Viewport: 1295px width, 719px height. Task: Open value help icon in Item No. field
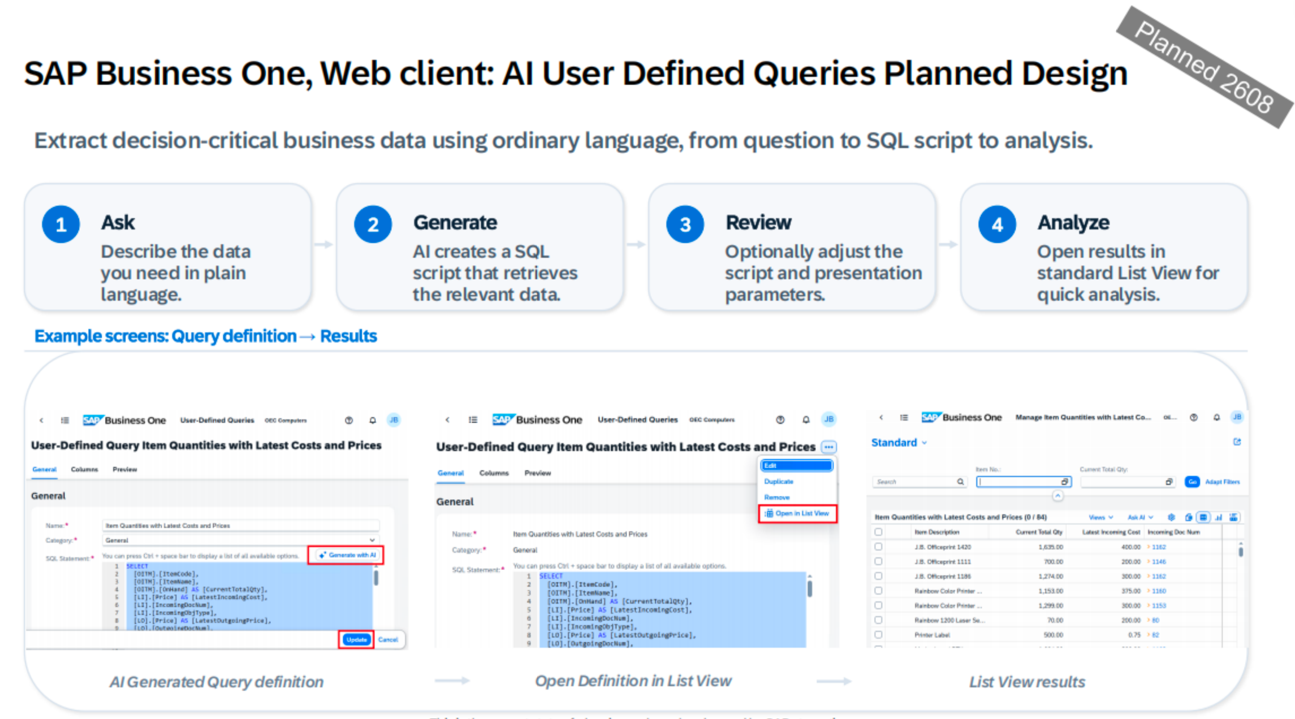[1065, 482]
